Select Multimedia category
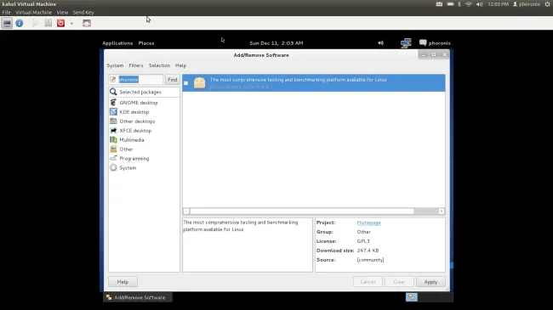Image resolution: width=553 pixels, height=310 pixels. pos(144,140)
